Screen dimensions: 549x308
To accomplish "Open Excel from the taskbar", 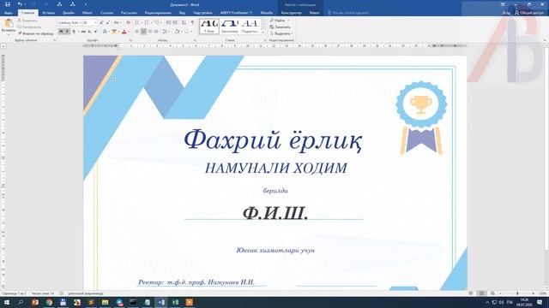I will click(175, 302).
